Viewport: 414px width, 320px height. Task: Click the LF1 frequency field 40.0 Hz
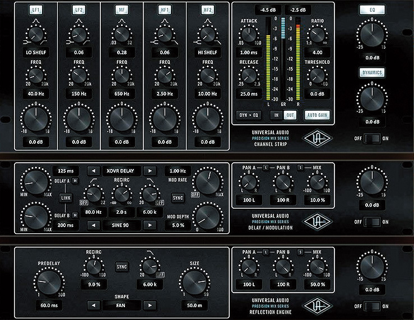coord(36,94)
